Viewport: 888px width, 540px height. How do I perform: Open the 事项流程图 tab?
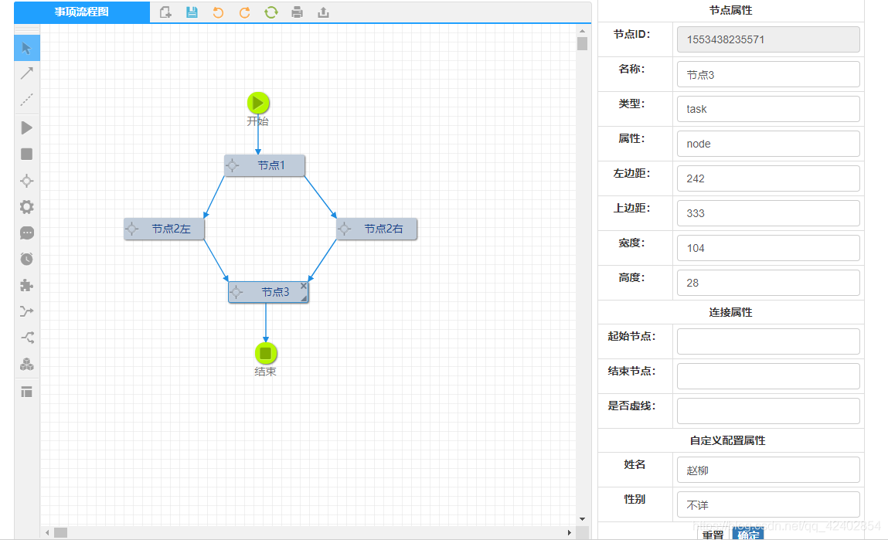coord(82,12)
